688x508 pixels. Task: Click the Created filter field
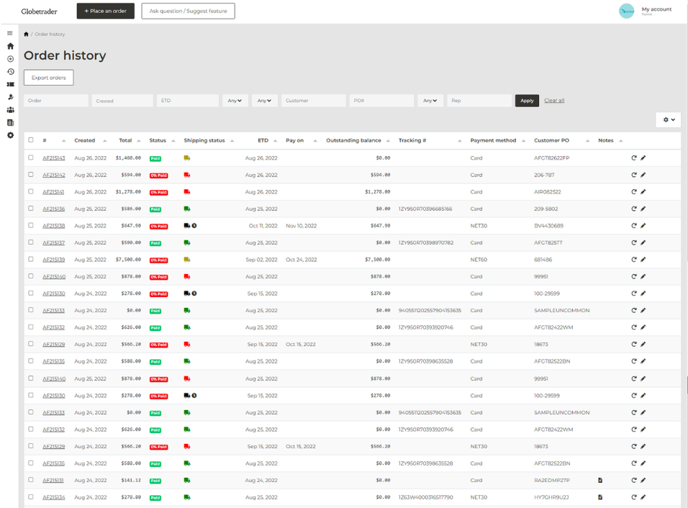[x=122, y=101]
